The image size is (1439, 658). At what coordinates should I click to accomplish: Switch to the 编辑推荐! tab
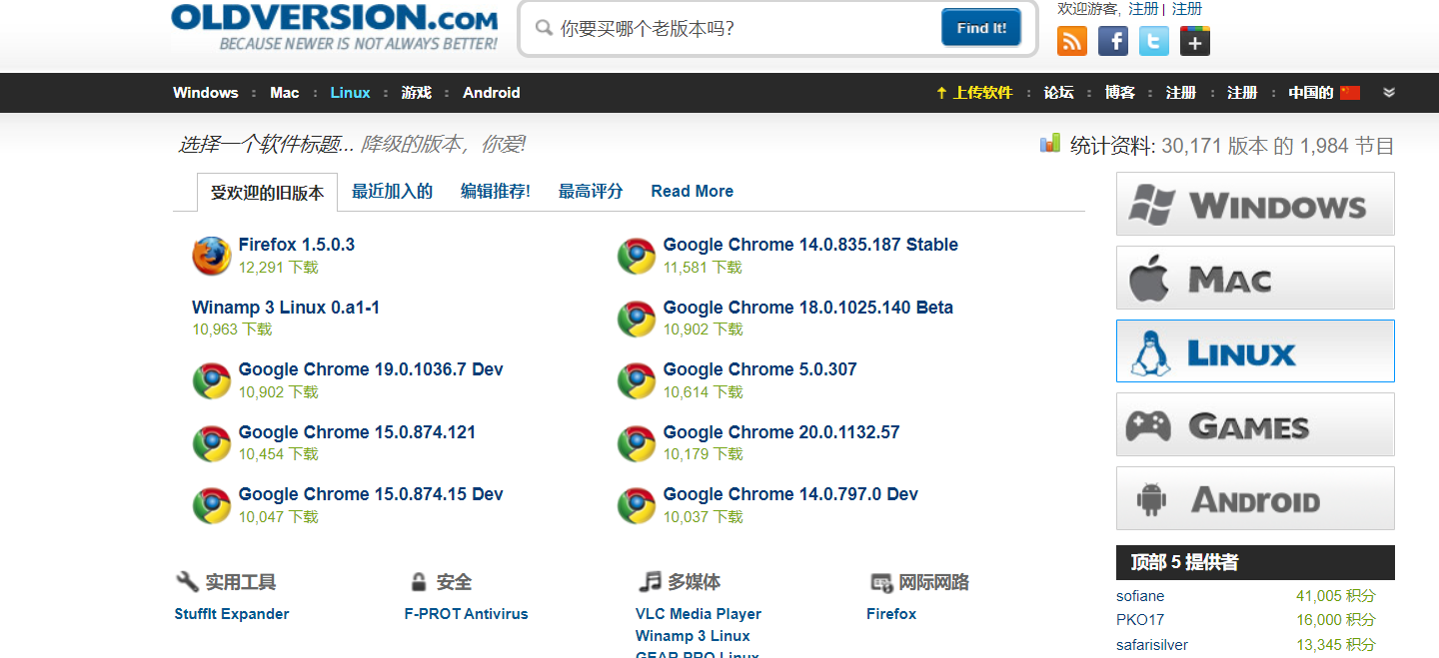tap(496, 192)
